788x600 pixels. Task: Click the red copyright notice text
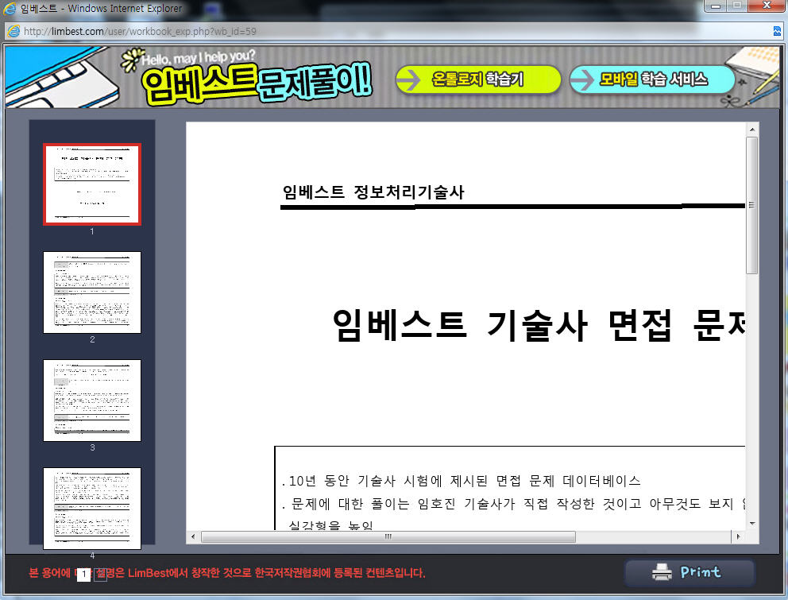(227, 573)
